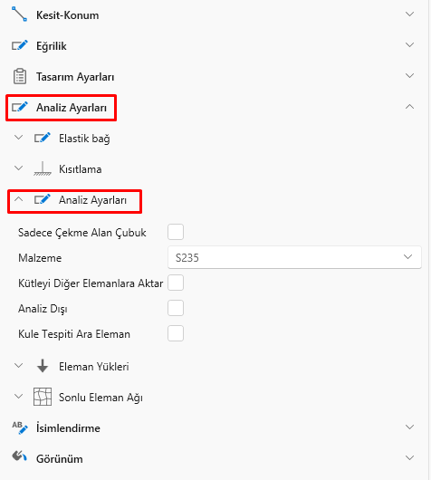Screen dimensions: 431x480
Task: Click the Görünüm paint icon
Action: pyautogui.click(x=20, y=456)
